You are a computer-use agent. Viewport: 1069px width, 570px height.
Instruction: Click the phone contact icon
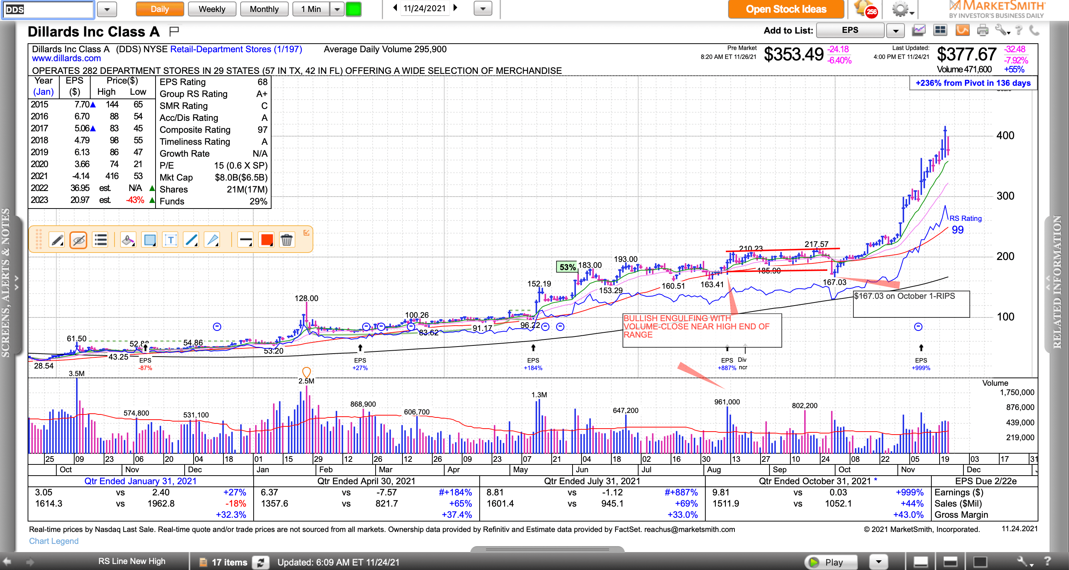tap(1034, 30)
